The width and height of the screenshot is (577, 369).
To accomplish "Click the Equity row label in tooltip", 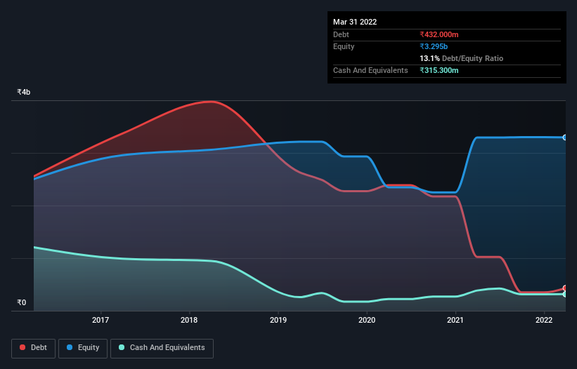I will 344,46.
